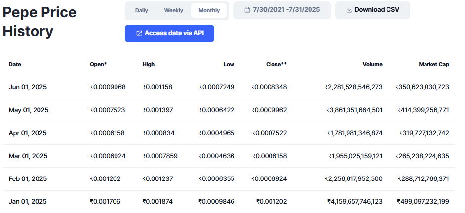Click the January volume ₹4,159,657,746,123
The image size is (465, 213).
[x=355, y=202]
